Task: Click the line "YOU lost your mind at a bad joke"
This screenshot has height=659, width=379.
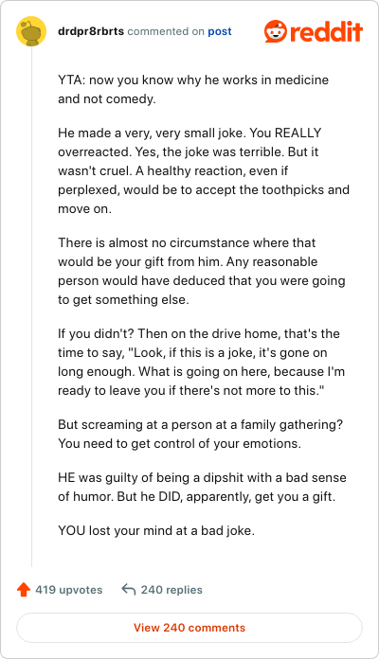Action: (x=156, y=530)
